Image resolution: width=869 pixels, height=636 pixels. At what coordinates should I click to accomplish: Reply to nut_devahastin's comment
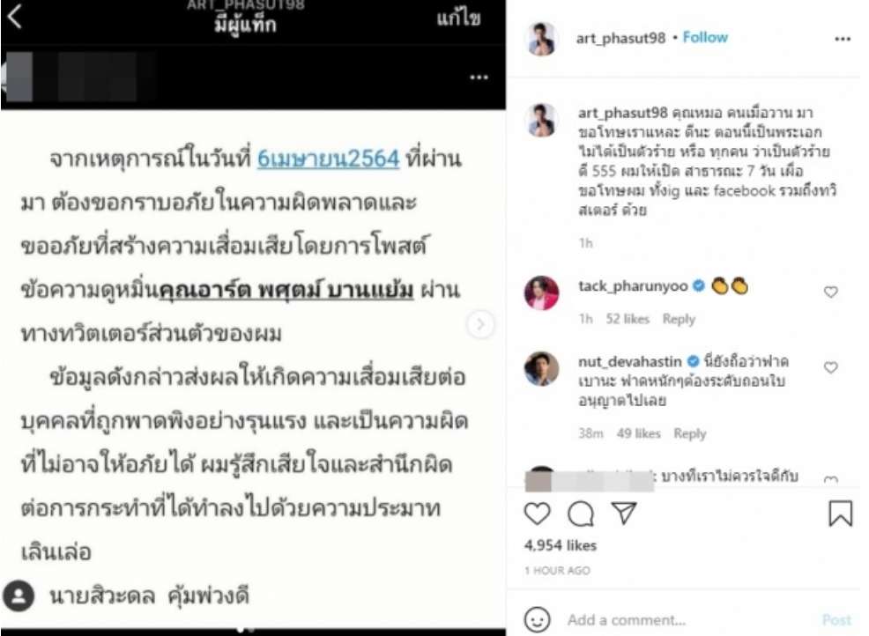(x=689, y=433)
